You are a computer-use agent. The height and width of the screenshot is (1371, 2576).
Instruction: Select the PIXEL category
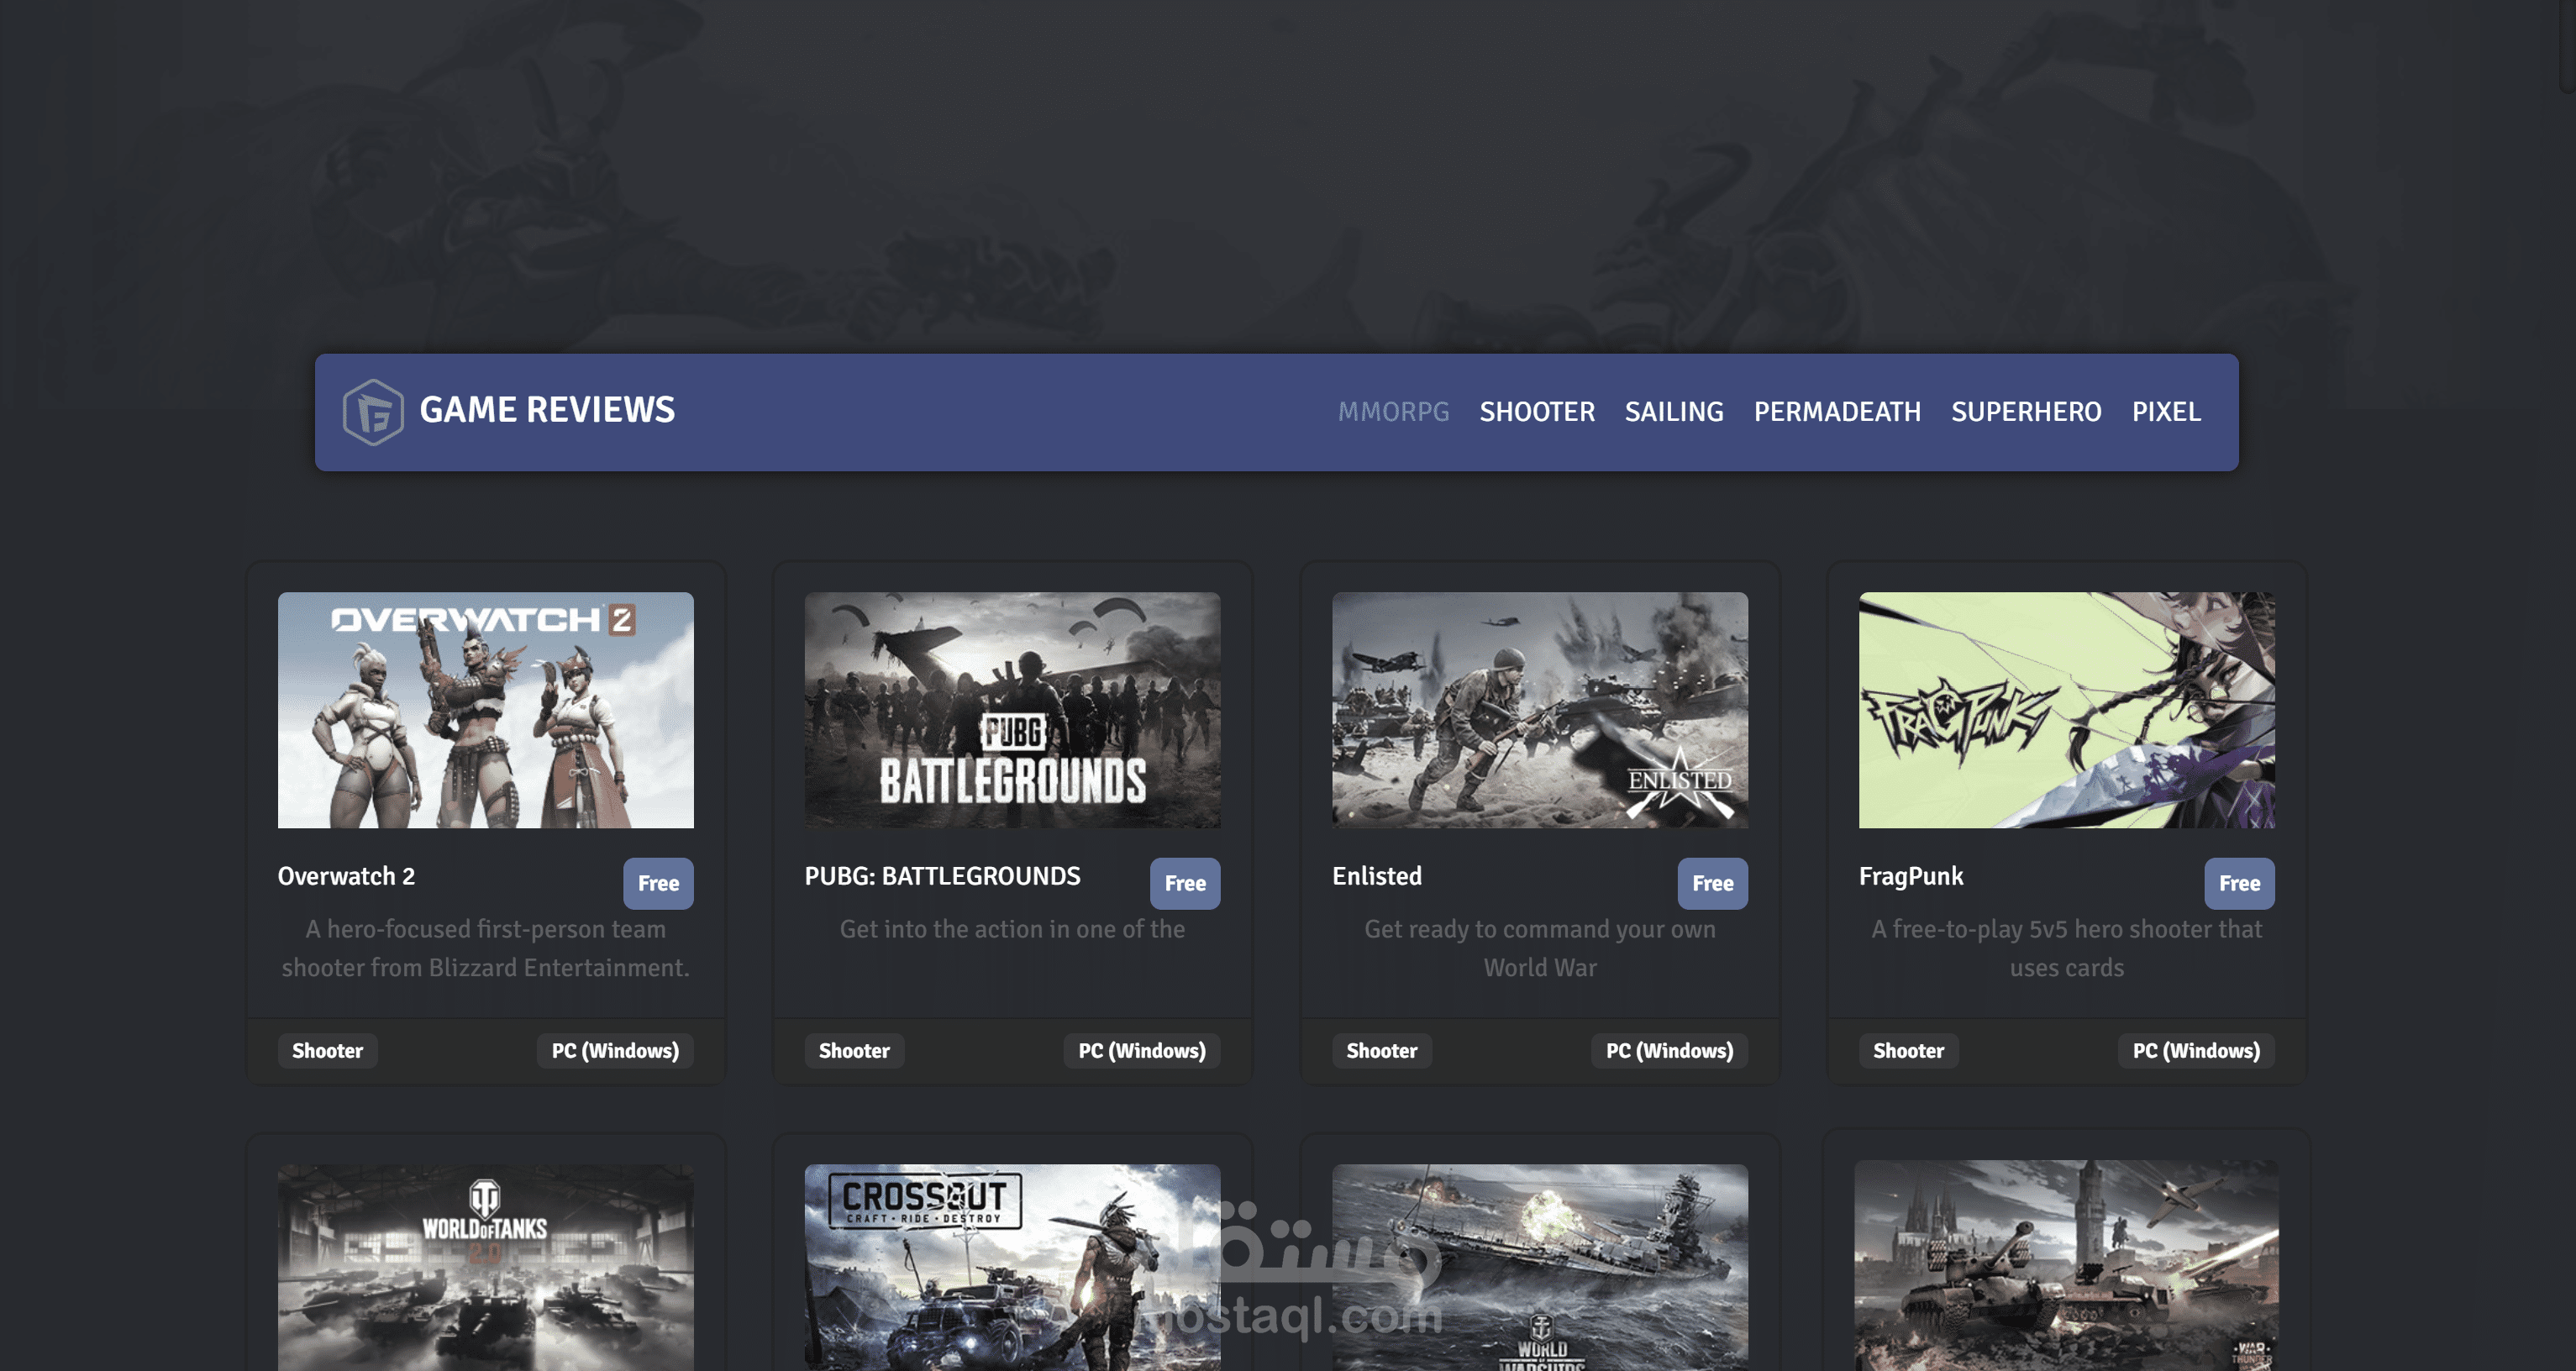(x=2166, y=412)
